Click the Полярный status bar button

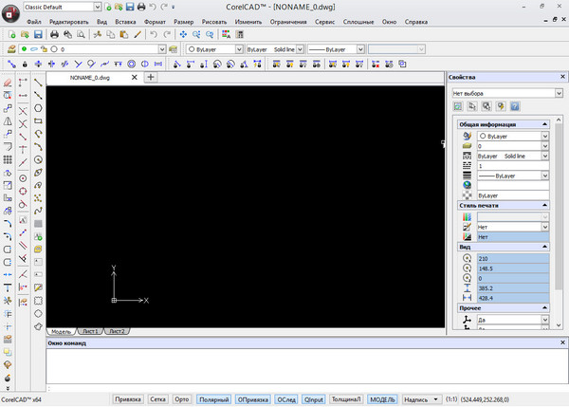point(213,399)
